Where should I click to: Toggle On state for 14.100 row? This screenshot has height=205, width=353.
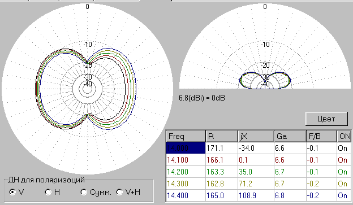click(x=344, y=160)
